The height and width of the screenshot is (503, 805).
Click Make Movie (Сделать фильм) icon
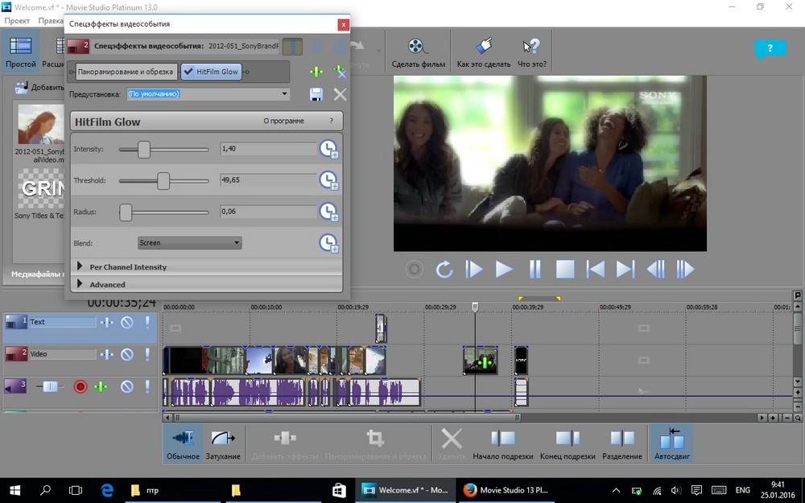click(419, 52)
